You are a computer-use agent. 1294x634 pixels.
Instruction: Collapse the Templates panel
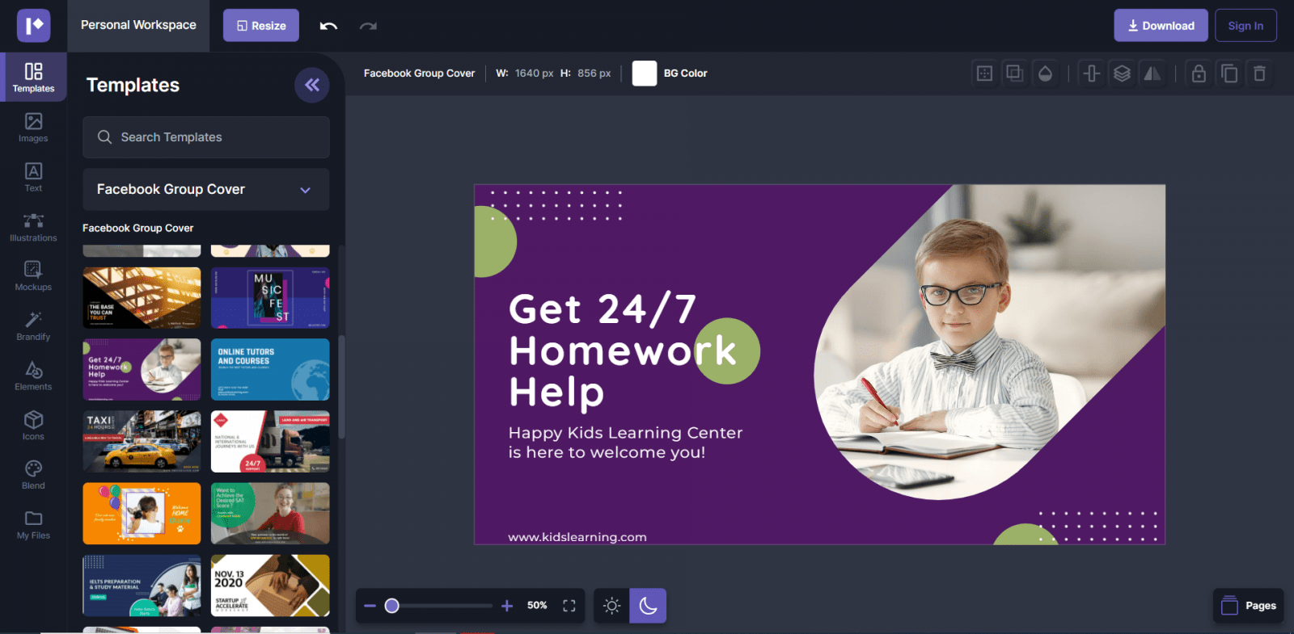(311, 85)
